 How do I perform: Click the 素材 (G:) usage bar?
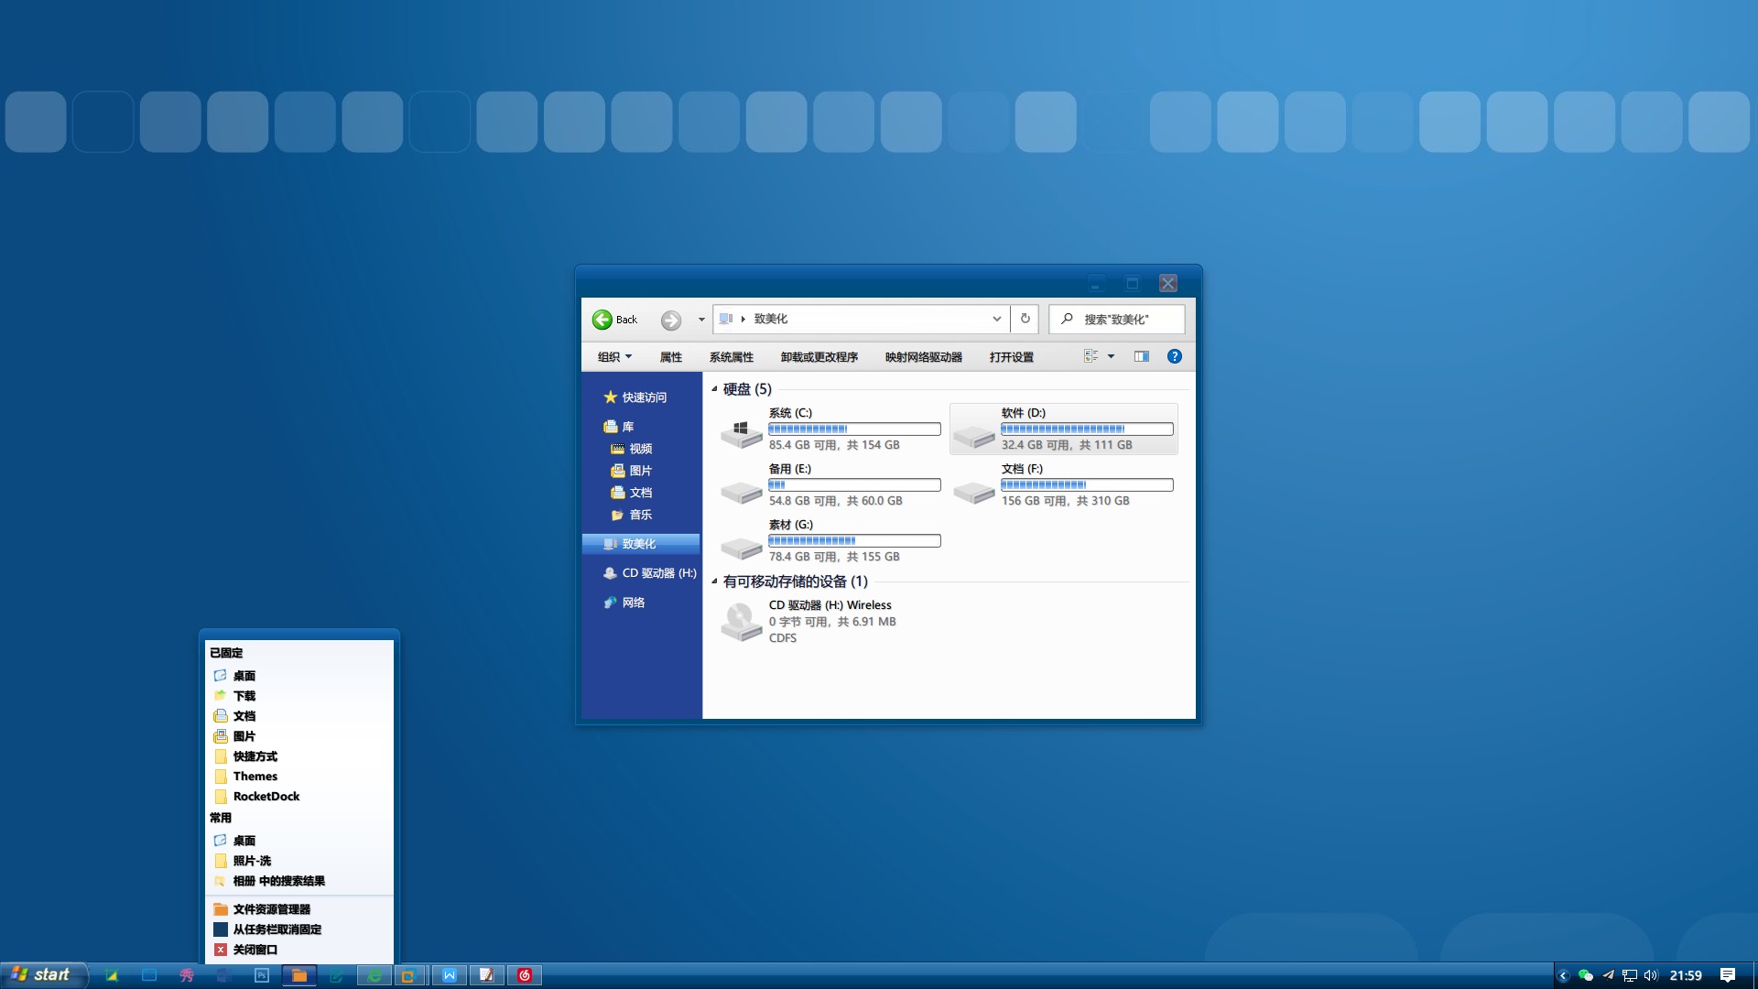pyautogui.click(x=854, y=540)
